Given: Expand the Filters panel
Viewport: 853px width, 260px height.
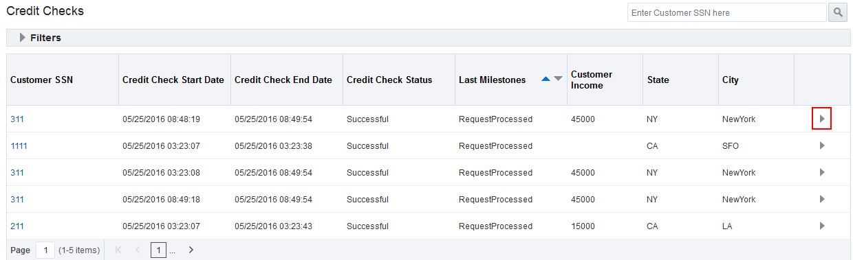Looking at the screenshot, I should point(23,38).
